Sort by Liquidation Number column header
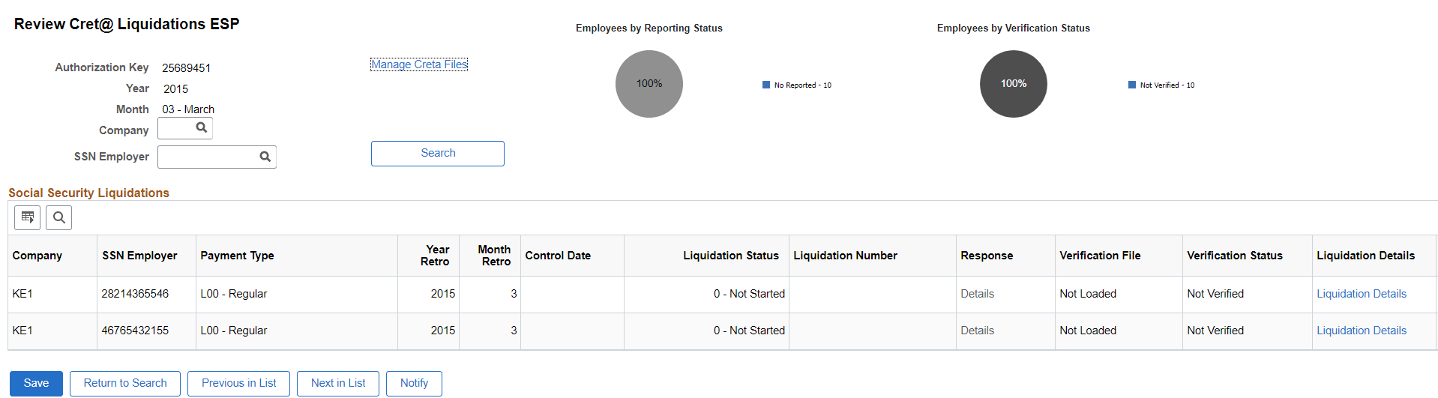 tap(846, 256)
